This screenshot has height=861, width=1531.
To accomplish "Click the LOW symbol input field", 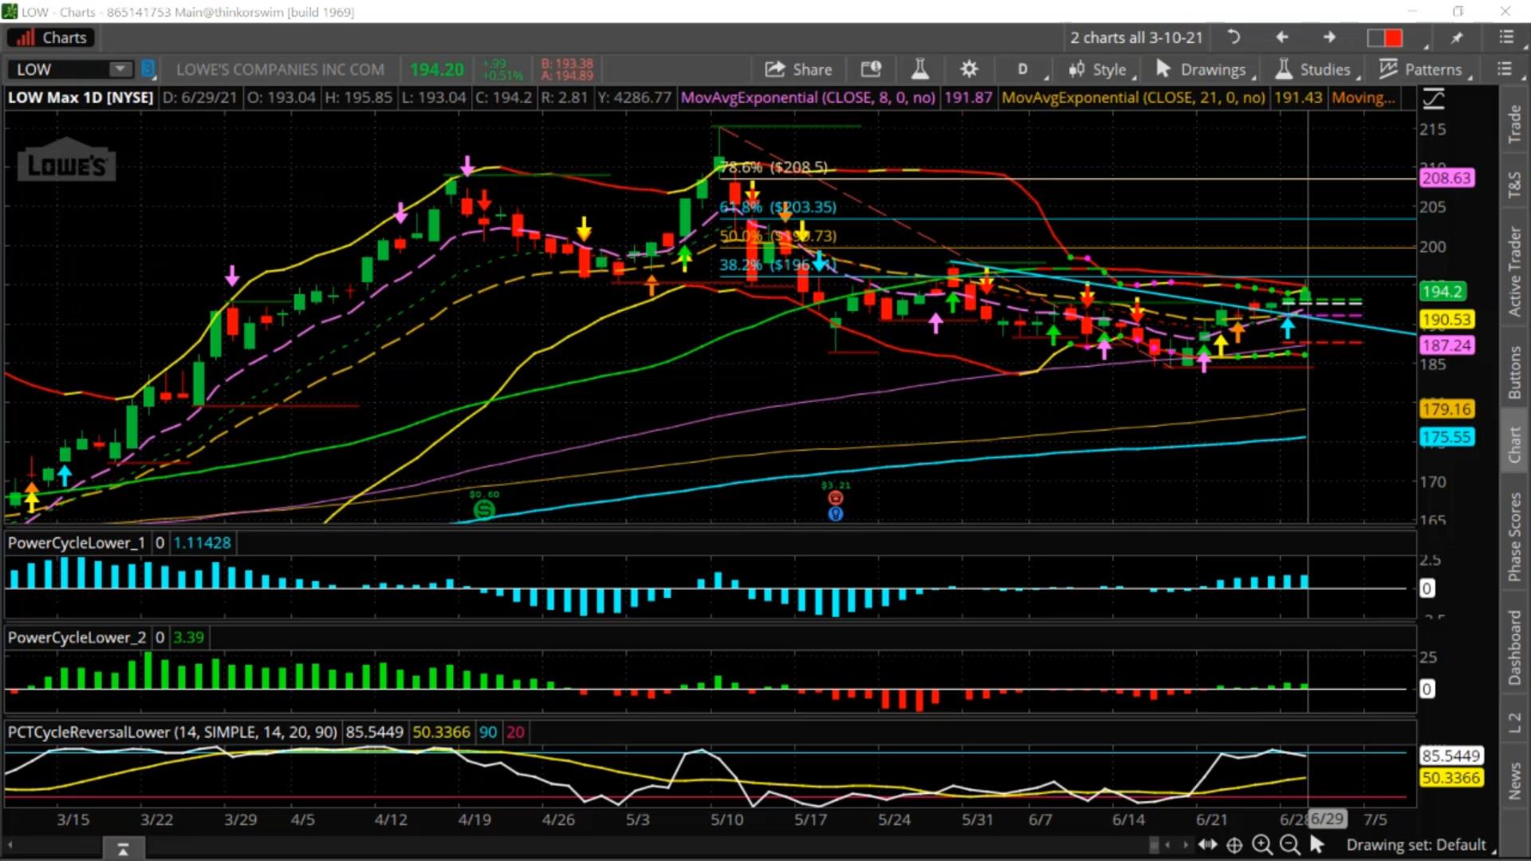I will (60, 69).
